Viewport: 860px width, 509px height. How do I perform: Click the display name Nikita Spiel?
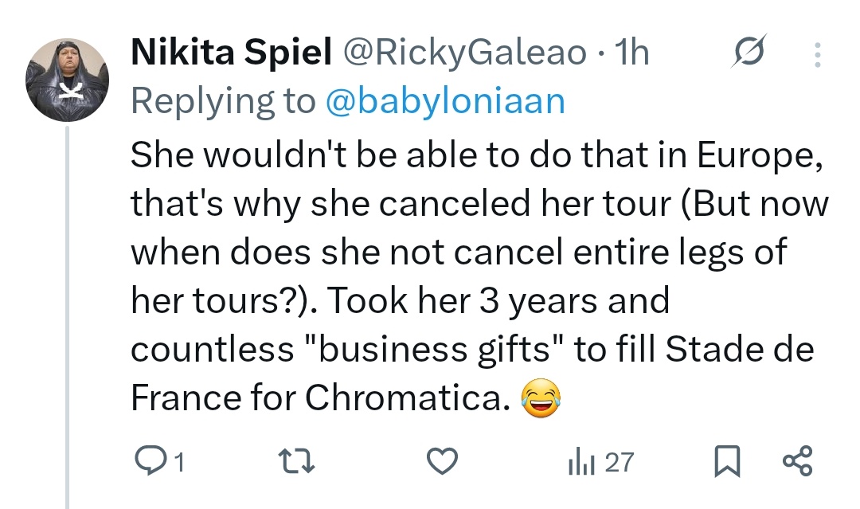click(230, 54)
